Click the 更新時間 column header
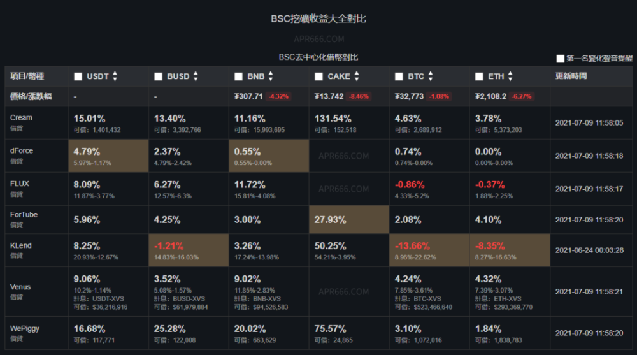Image resolution: width=637 pixels, height=355 pixels. coord(571,76)
